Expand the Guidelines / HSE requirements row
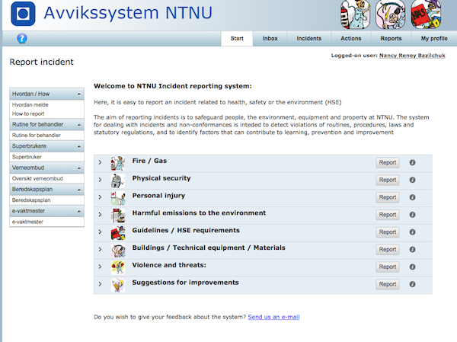This screenshot has height=342, width=457. [x=100, y=232]
